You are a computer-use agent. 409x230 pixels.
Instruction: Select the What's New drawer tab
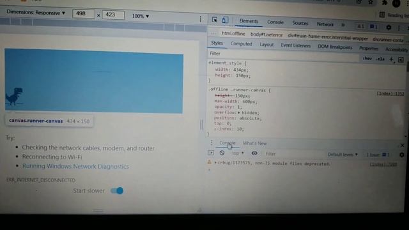(x=254, y=143)
